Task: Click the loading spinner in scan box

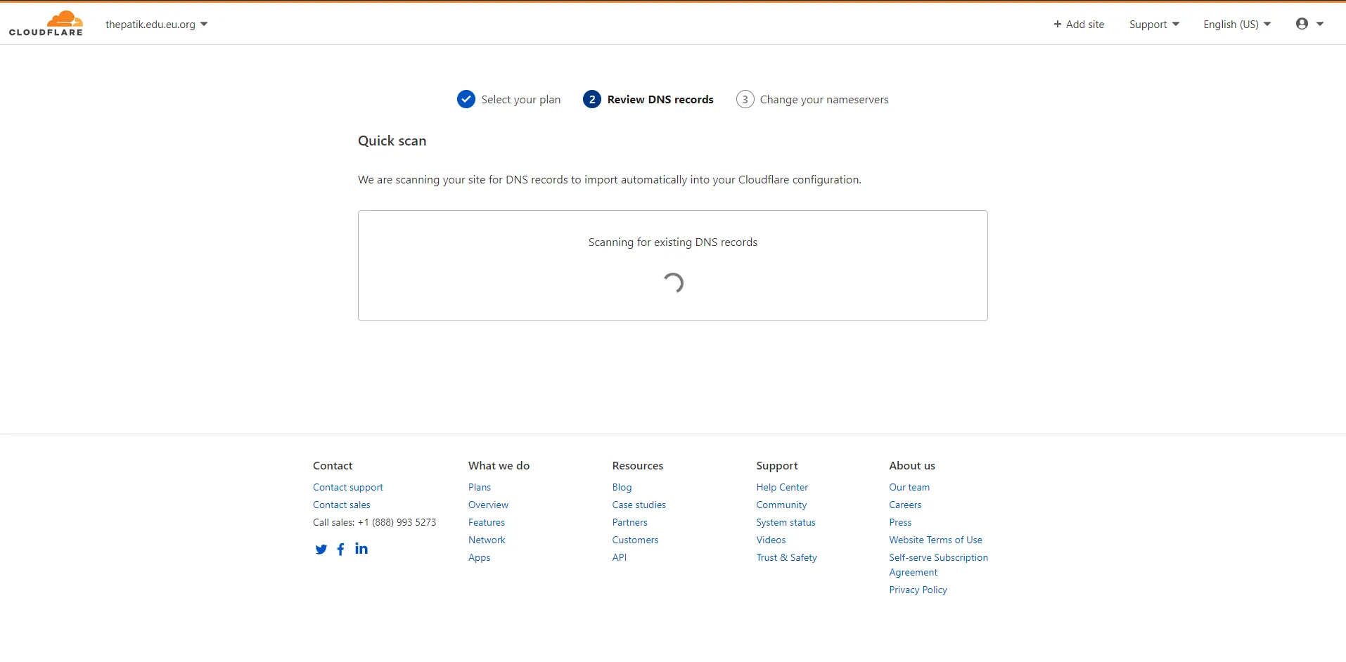Action: [673, 283]
